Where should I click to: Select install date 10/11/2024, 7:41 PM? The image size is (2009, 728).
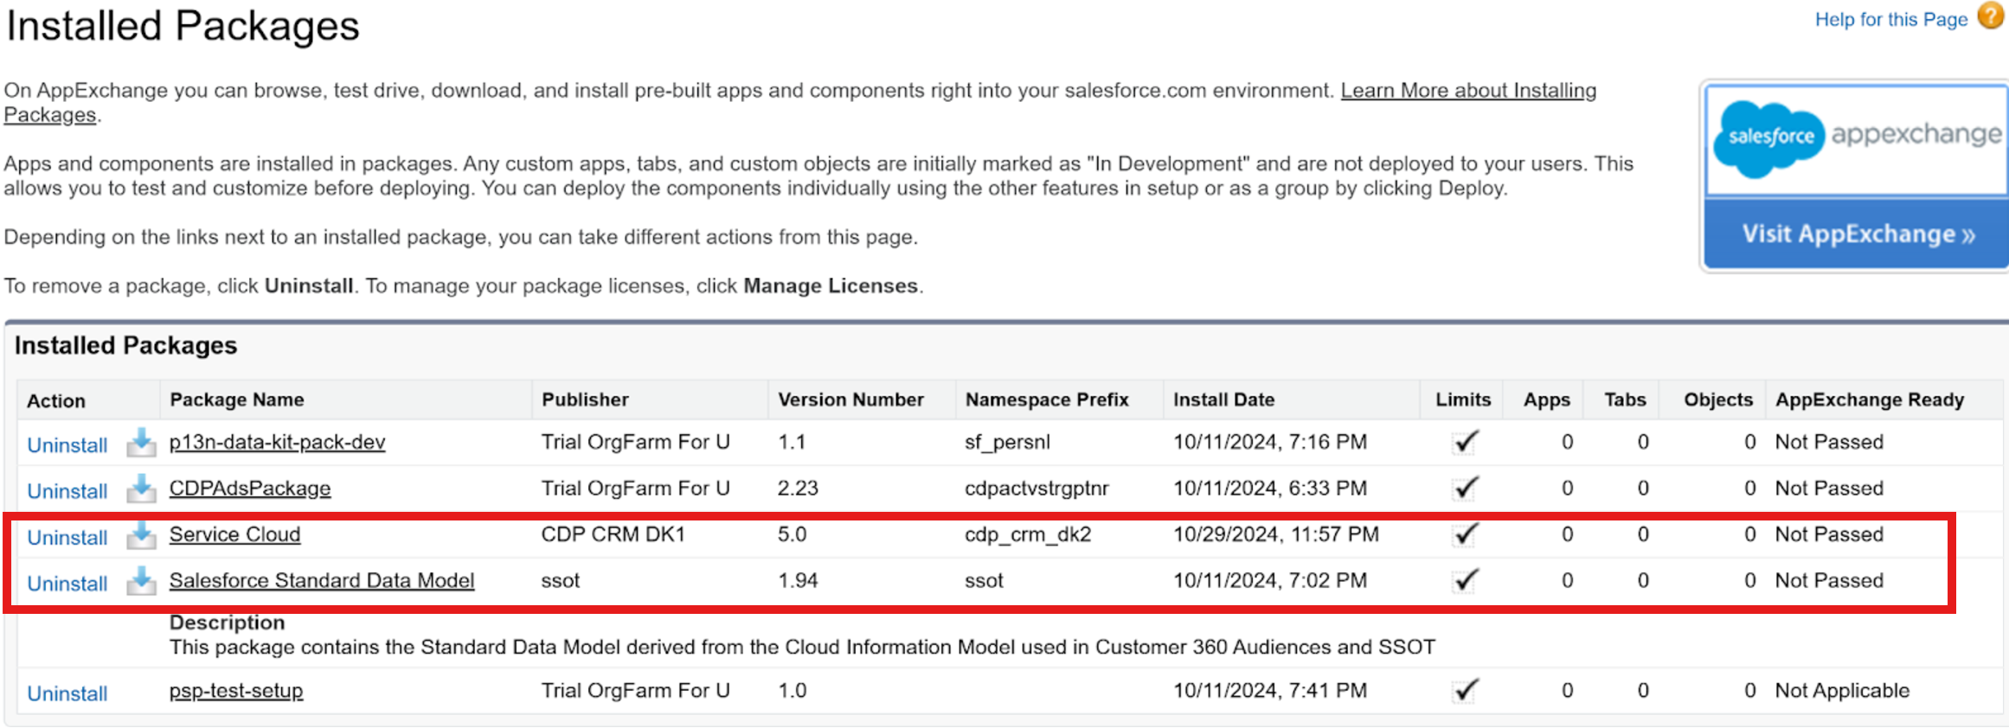[1270, 691]
